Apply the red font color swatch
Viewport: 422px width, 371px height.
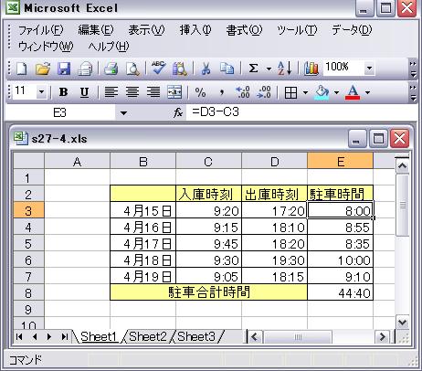pyautogui.click(x=353, y=92)
